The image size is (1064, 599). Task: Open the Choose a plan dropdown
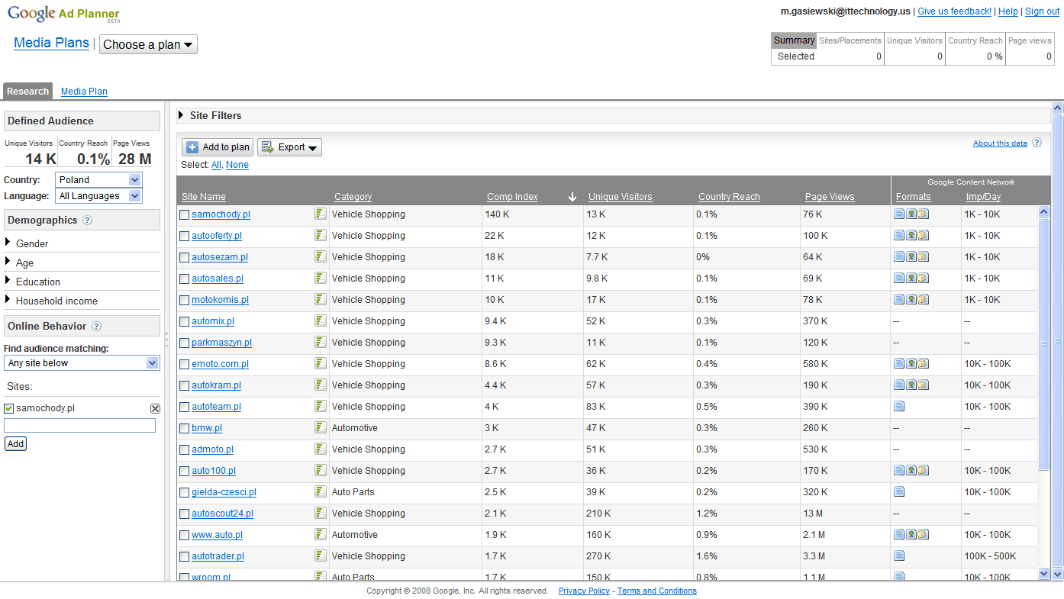pos(148,44)
